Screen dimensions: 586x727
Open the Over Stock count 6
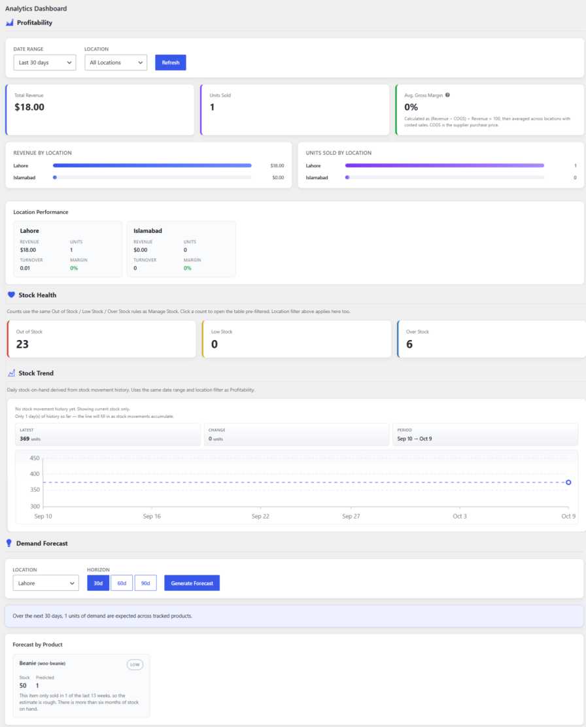[409, 344]
